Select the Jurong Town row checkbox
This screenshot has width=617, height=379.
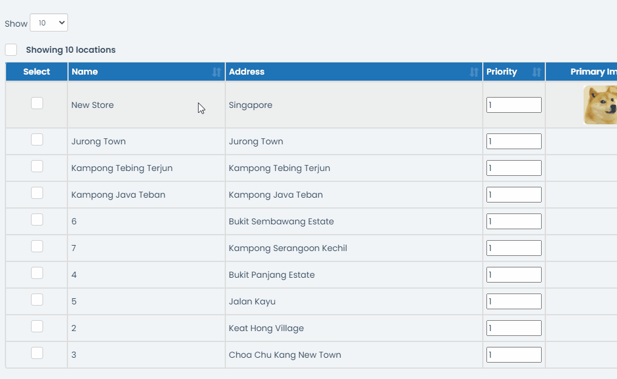(x=37, y=139)
